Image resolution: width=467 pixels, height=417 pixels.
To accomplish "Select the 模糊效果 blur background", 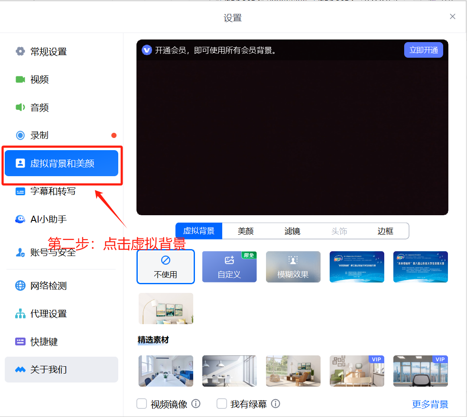I will (x=293, y=267).
